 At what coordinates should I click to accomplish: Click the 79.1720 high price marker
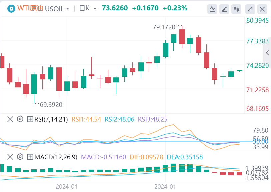165,27
